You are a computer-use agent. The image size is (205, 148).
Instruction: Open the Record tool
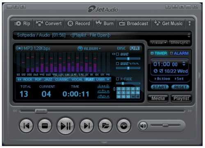(79, 24)
